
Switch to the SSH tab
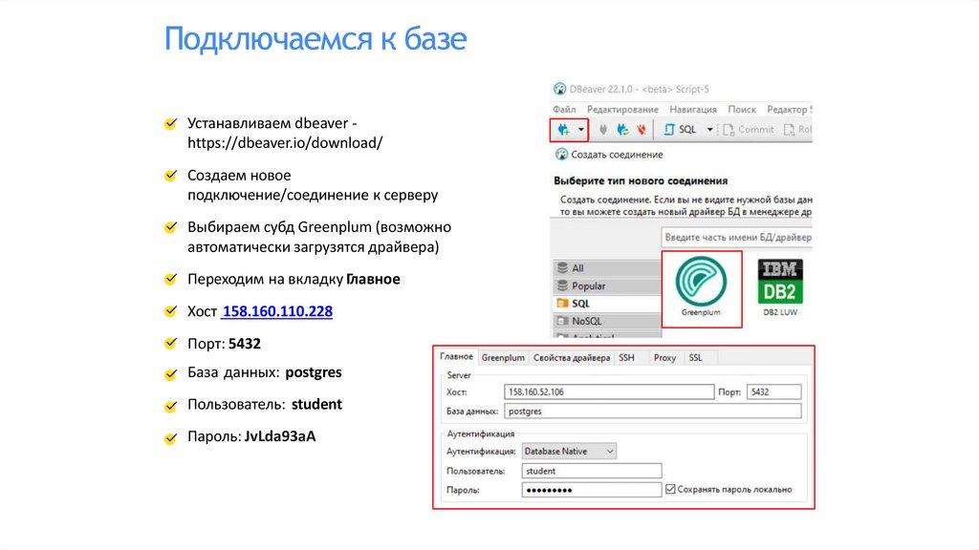click(x=626, y=357)
